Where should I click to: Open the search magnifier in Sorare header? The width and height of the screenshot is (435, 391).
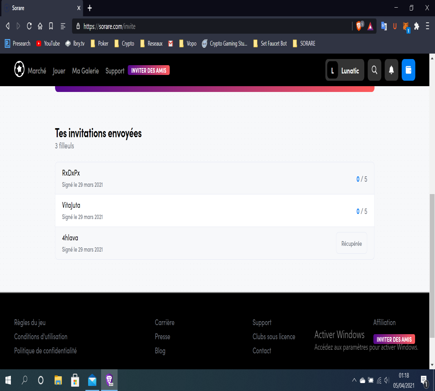(x=374, y=70)
